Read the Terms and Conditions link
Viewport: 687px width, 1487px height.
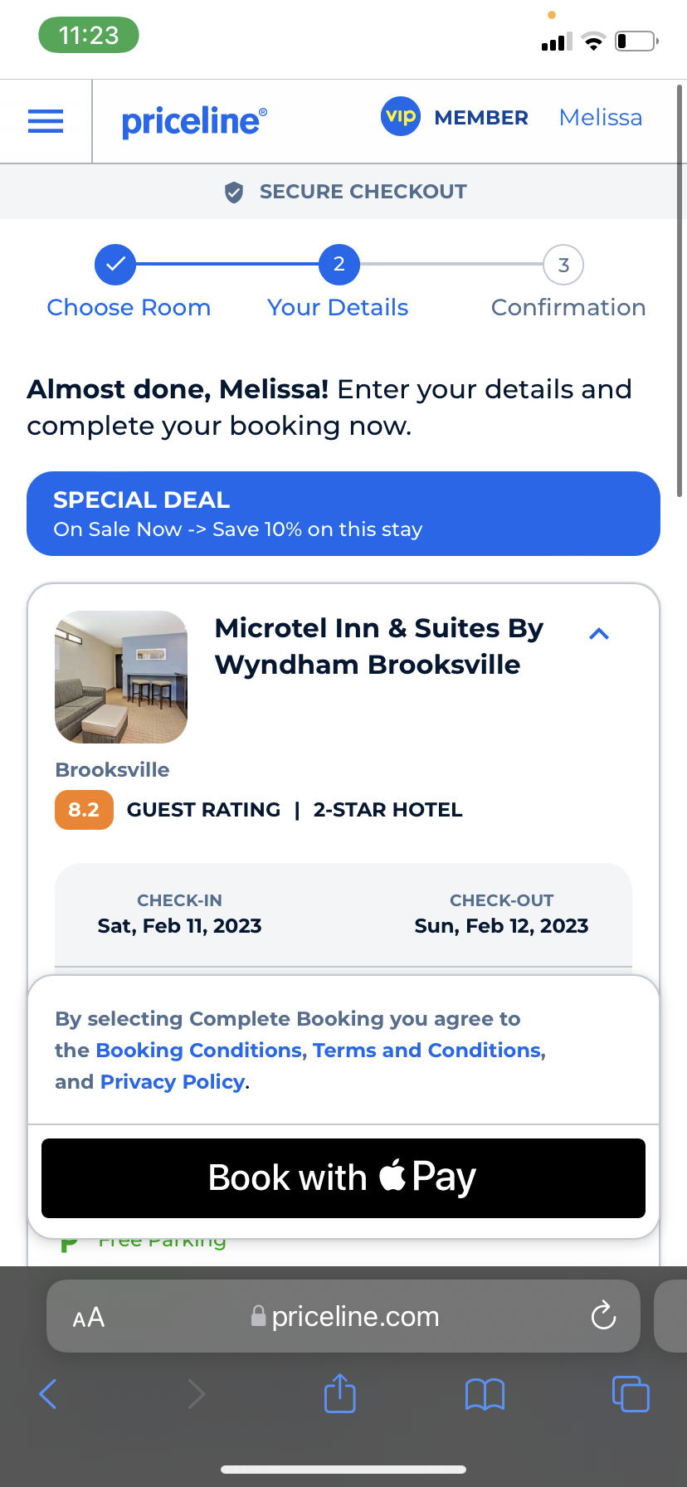coord(427,1051)
